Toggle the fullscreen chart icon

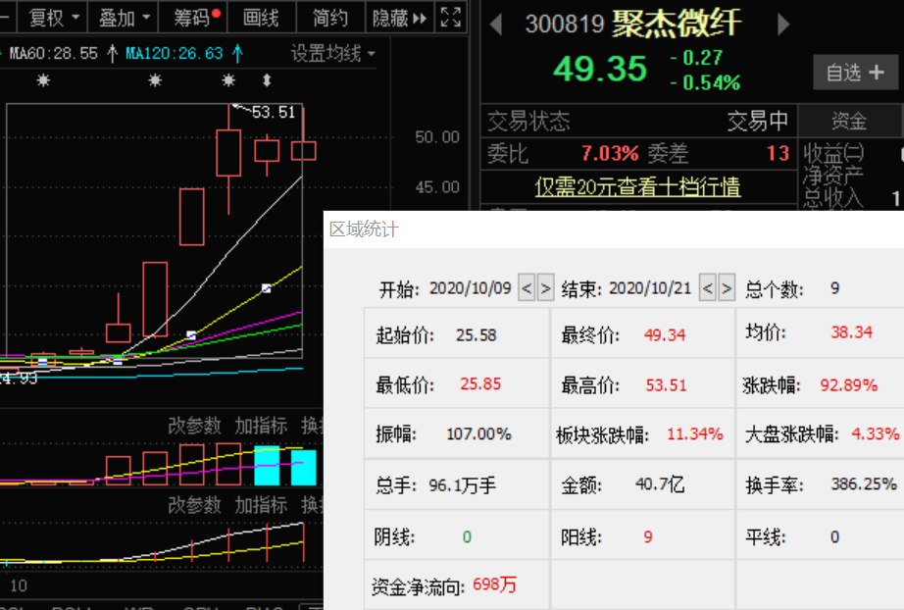point(451,18)
